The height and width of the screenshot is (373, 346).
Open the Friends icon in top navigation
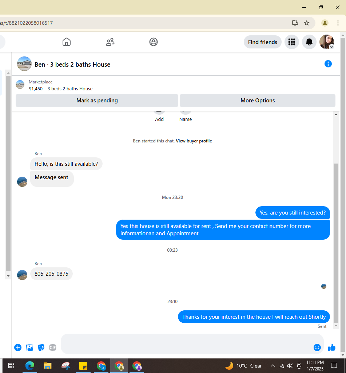pos(110,42)
